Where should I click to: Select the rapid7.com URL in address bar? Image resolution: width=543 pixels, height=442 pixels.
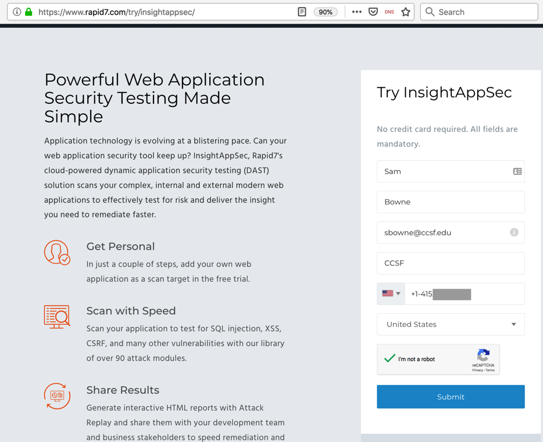[x=116, y=12]
